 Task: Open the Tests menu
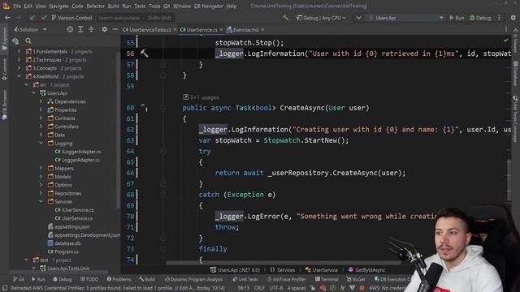tap(140, 6)
